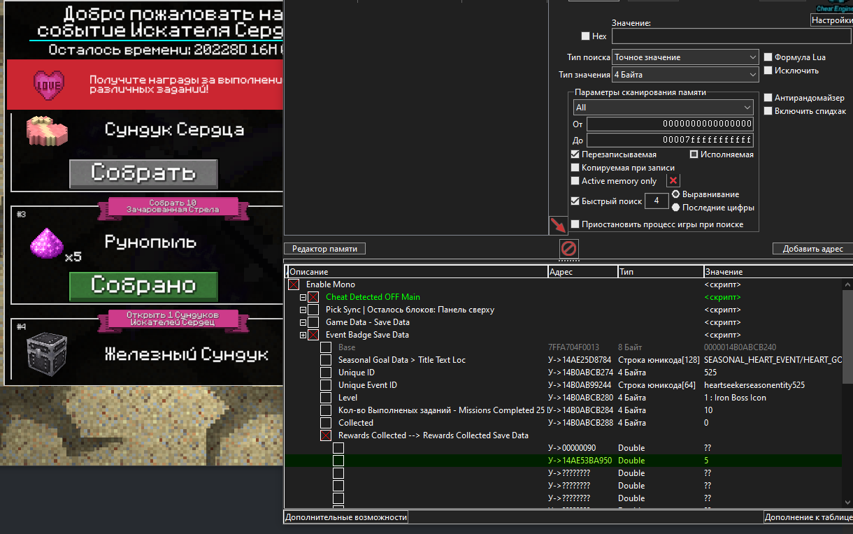Tick the Исключить checkbox
Screen dimensions: 853x534
click(x=768, y=71)
